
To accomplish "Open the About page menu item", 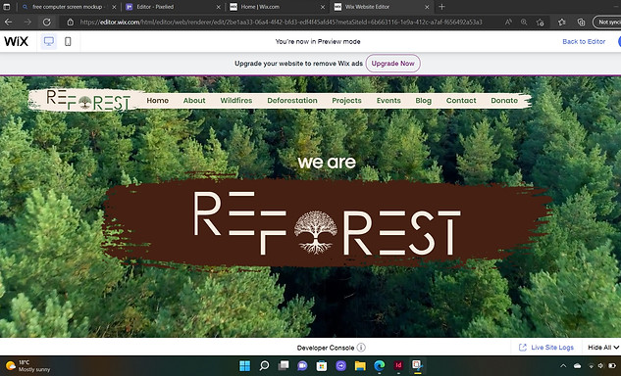I will coord(194,101).
